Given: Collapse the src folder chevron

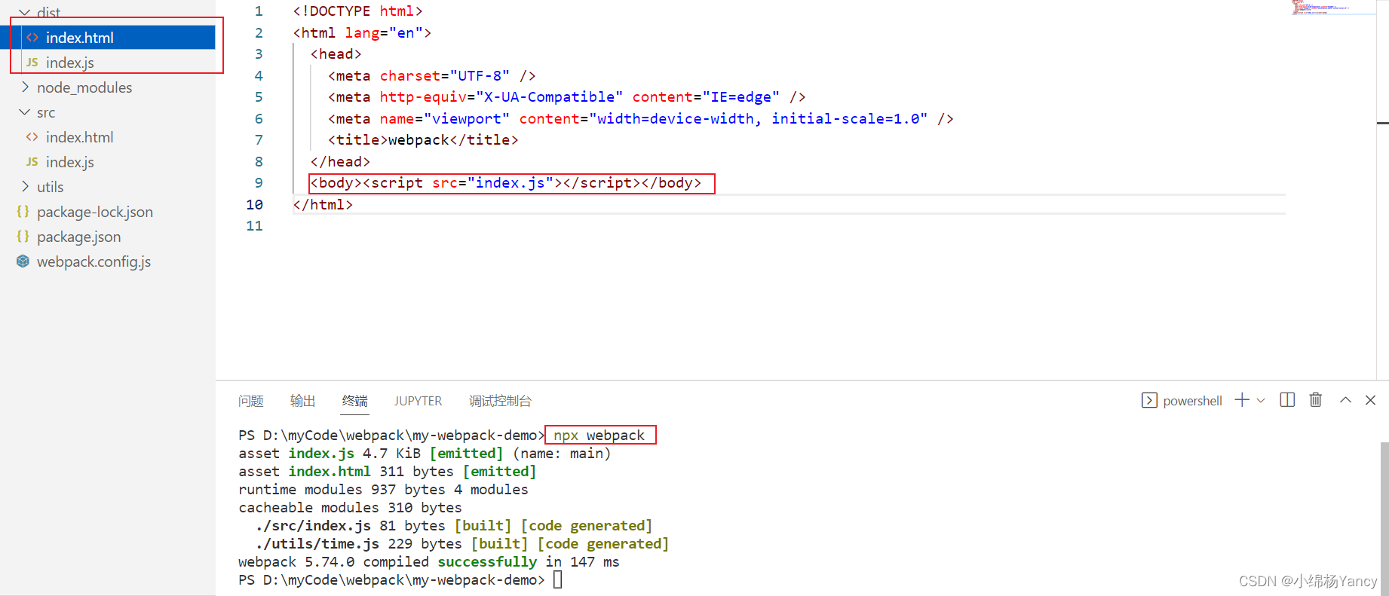Looking at the screenshot, I should [25, 112].
